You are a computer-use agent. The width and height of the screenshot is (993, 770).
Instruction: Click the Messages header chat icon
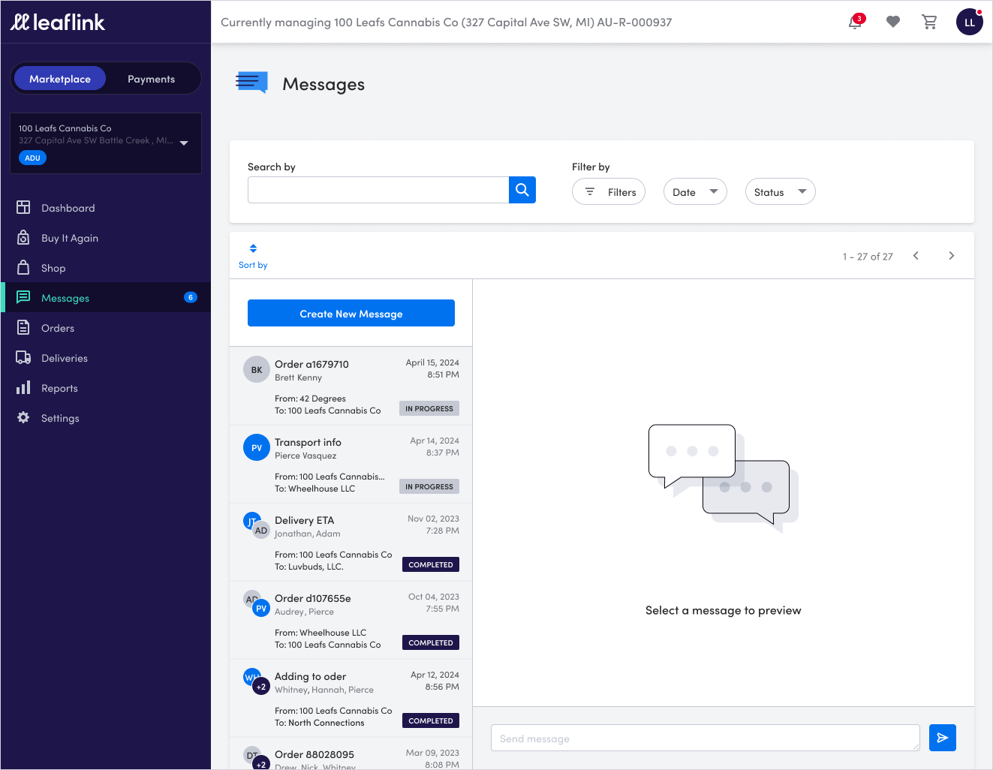[251, 83]
